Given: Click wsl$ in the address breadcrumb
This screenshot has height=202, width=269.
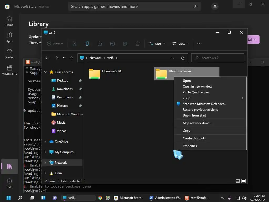Looking at the screenshot, I should [x=110, y=58].
